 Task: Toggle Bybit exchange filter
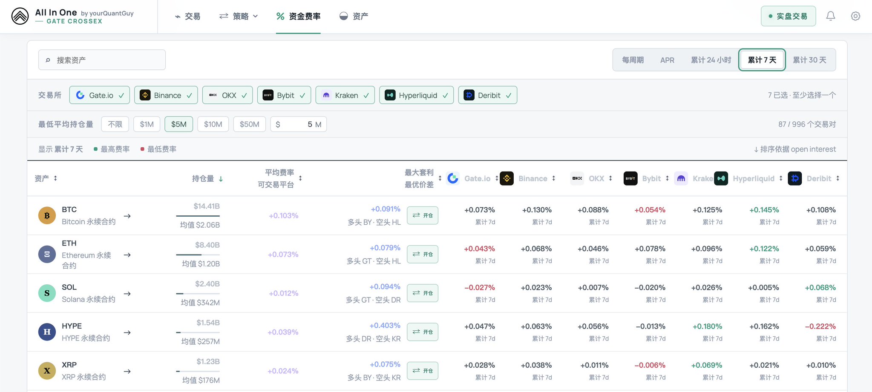(284, 95)
